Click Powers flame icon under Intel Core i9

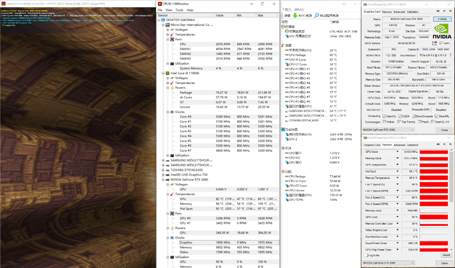click(x=172, y=88)
